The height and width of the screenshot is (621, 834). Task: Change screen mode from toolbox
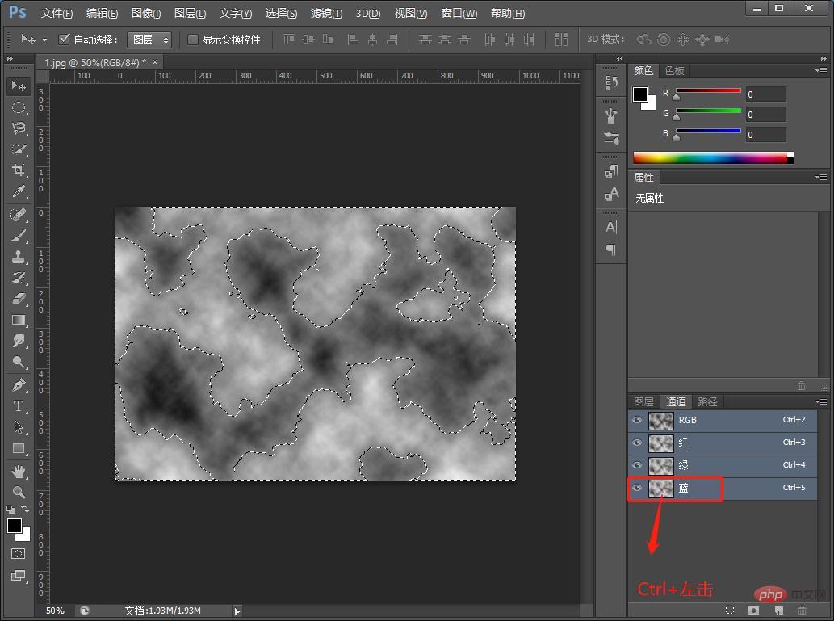tap(18, 575)
